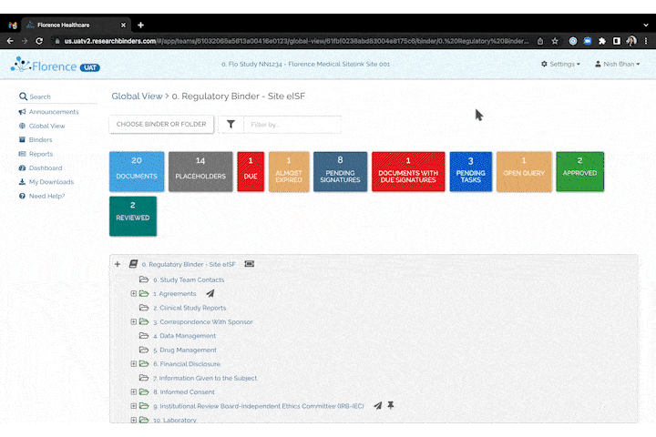Screen dimensions: 656x437
Task: Open browser three-dot menu
Action: pyautogui.click(x=646, y=41)
